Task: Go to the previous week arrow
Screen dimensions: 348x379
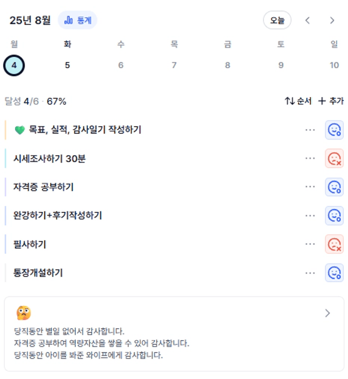Action: (x=307, y=20)
